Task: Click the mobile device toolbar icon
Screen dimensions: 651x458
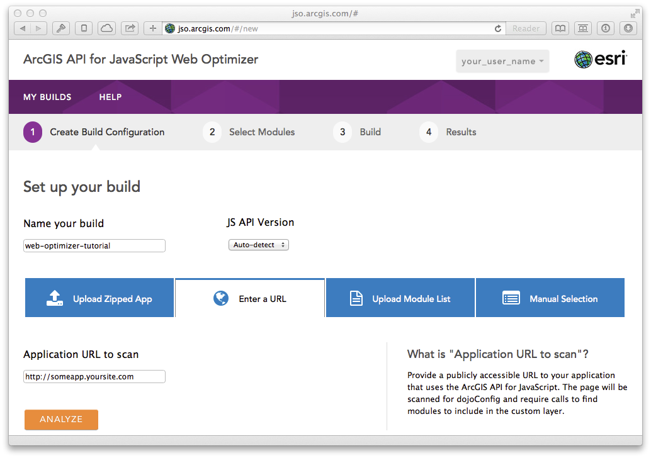Action: 84,29
